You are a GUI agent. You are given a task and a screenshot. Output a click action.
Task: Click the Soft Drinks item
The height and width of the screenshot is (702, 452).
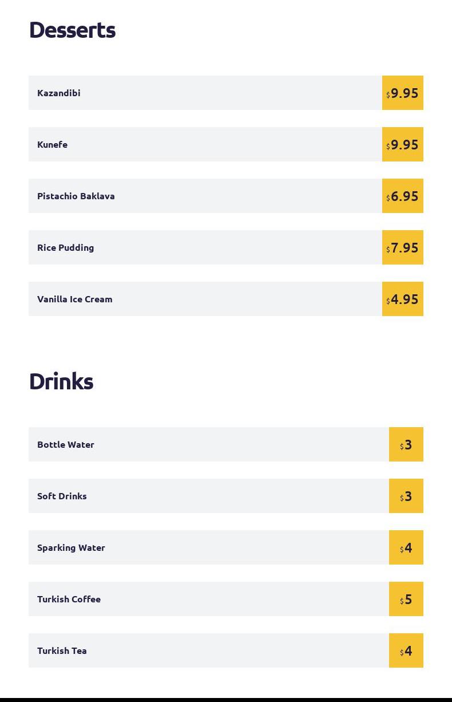[62, 496]
